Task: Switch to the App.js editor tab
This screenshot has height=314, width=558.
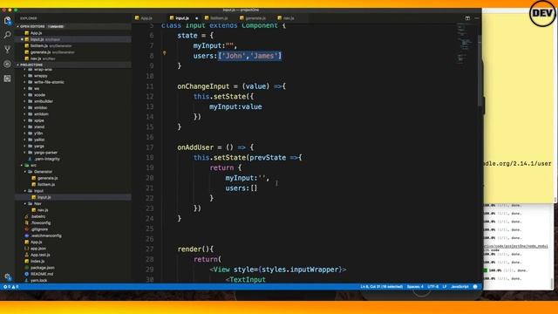Action: click(x=146, y=18)
